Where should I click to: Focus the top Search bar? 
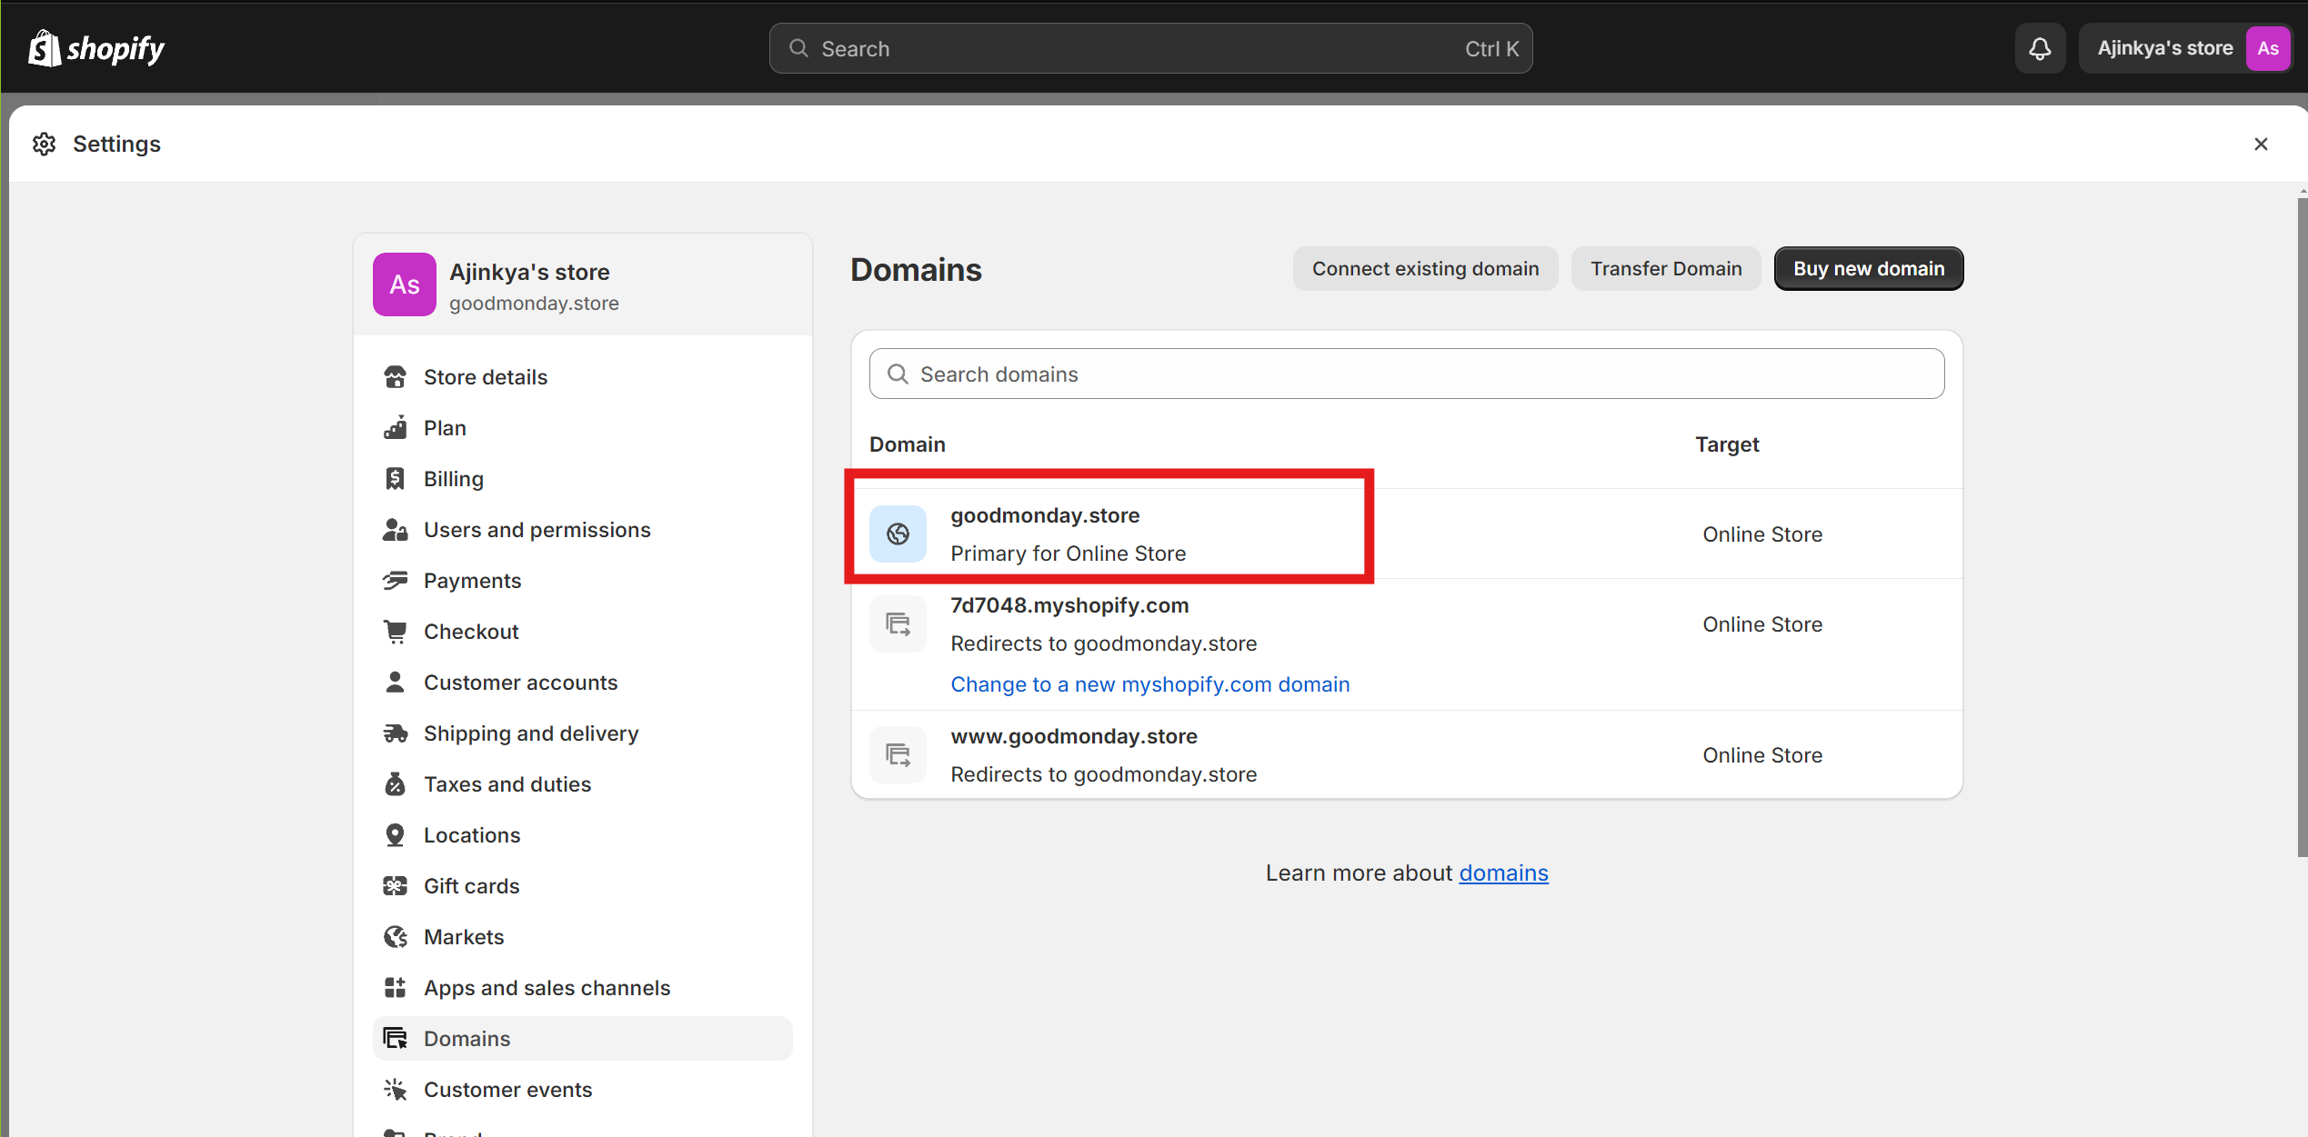coord(1150,48)
